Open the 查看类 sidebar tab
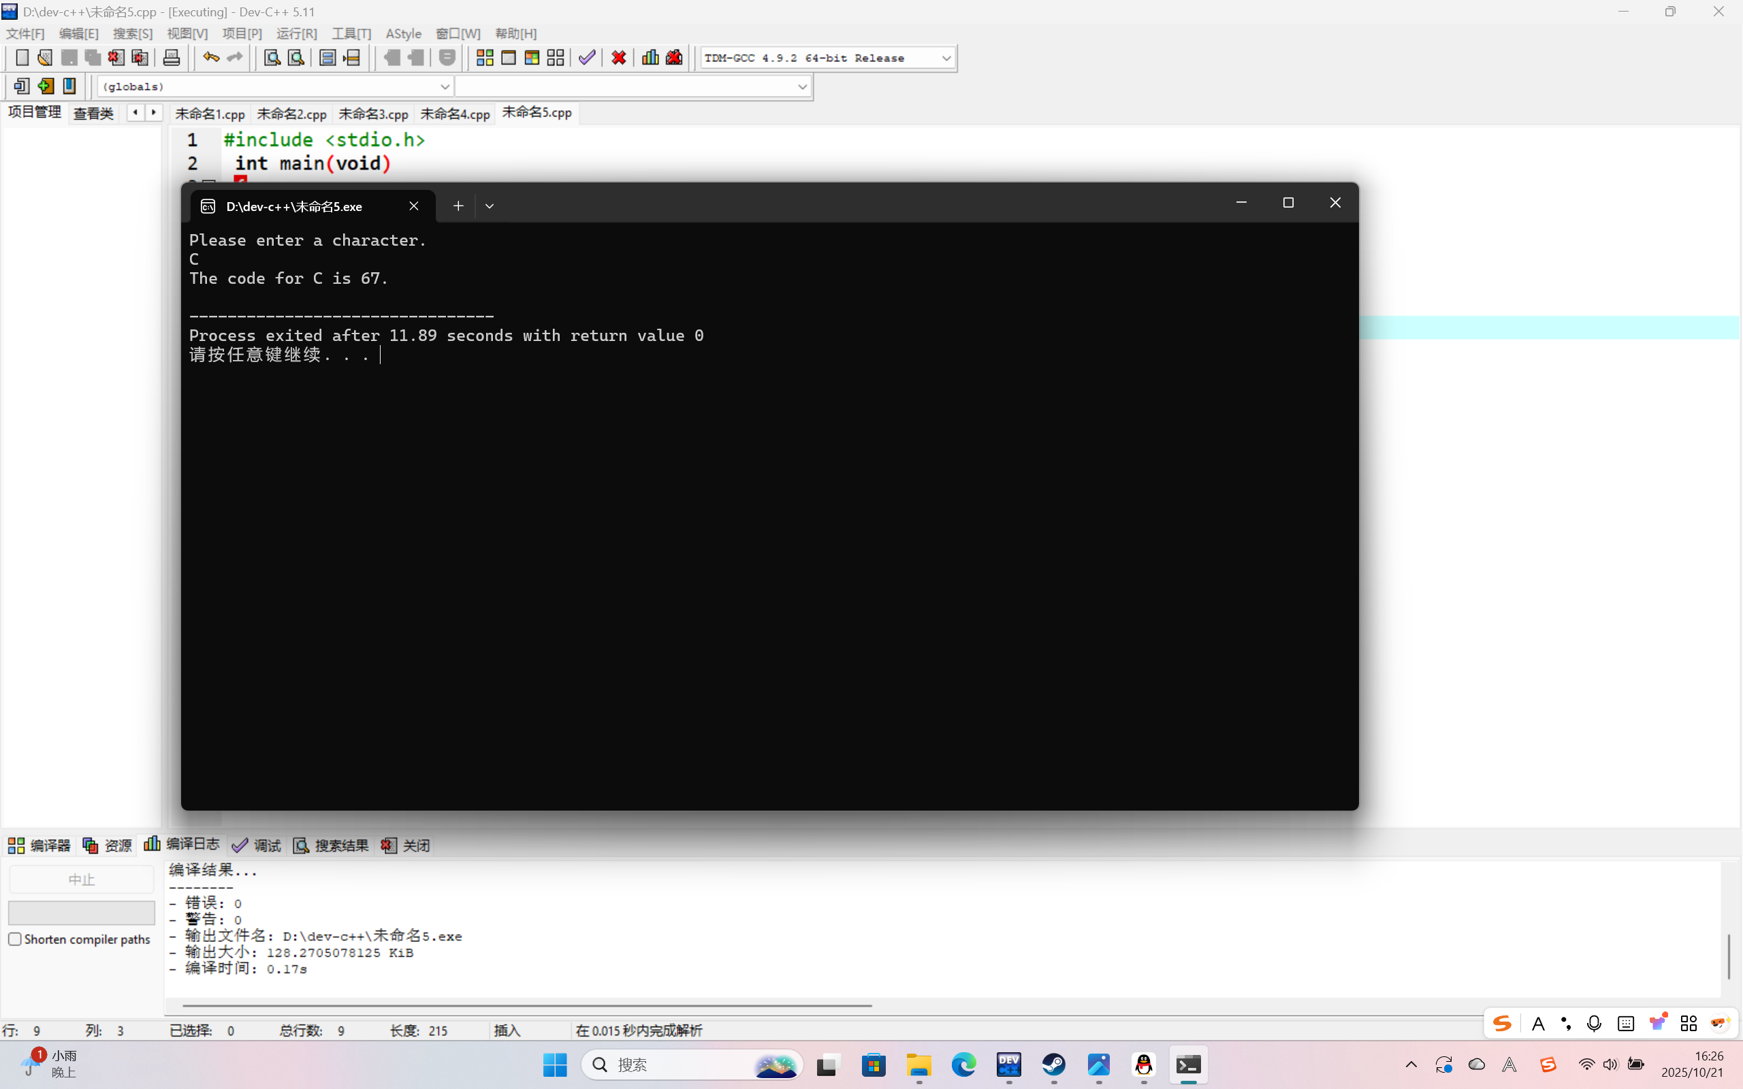The height and width of the screenshot is (1089, 1743). coord(93,114)
